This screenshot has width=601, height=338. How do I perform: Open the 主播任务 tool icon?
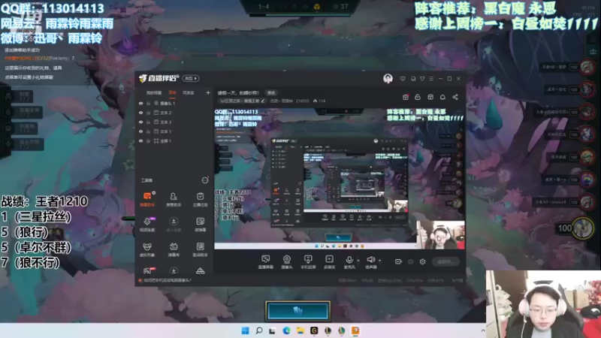pyautogui.click(x=200, y=199)
